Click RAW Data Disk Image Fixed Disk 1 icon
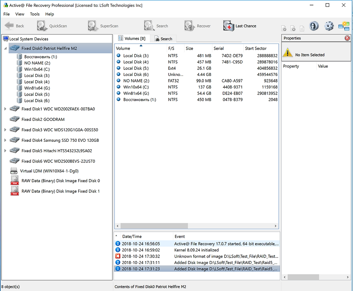353x291 pixels. pyautogui.click(x=15, y=191)
